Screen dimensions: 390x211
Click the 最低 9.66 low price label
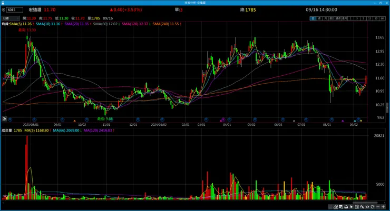click(x=105, y=119)
